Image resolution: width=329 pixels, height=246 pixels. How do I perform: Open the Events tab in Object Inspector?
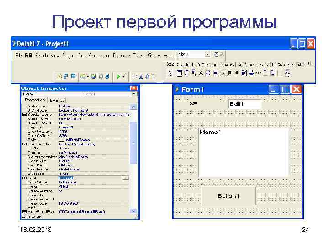coord(57,100)
